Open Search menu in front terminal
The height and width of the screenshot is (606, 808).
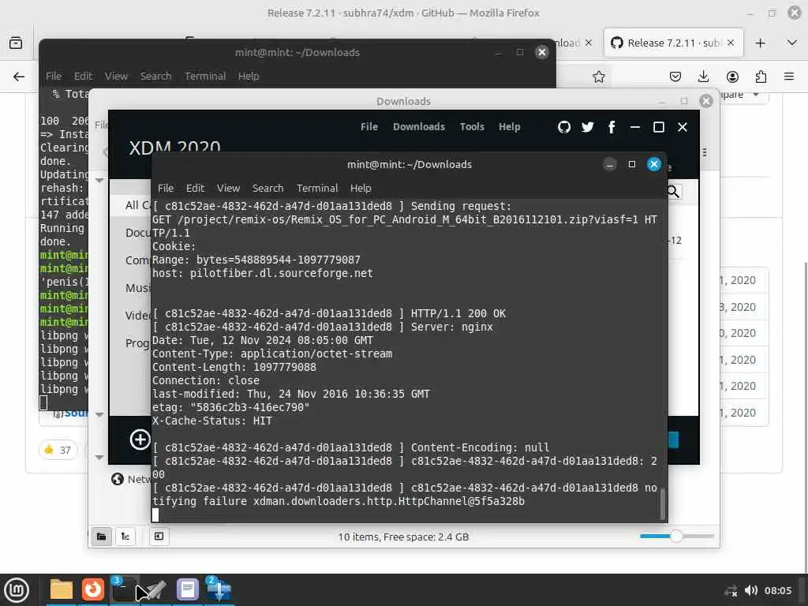[267, 188]
